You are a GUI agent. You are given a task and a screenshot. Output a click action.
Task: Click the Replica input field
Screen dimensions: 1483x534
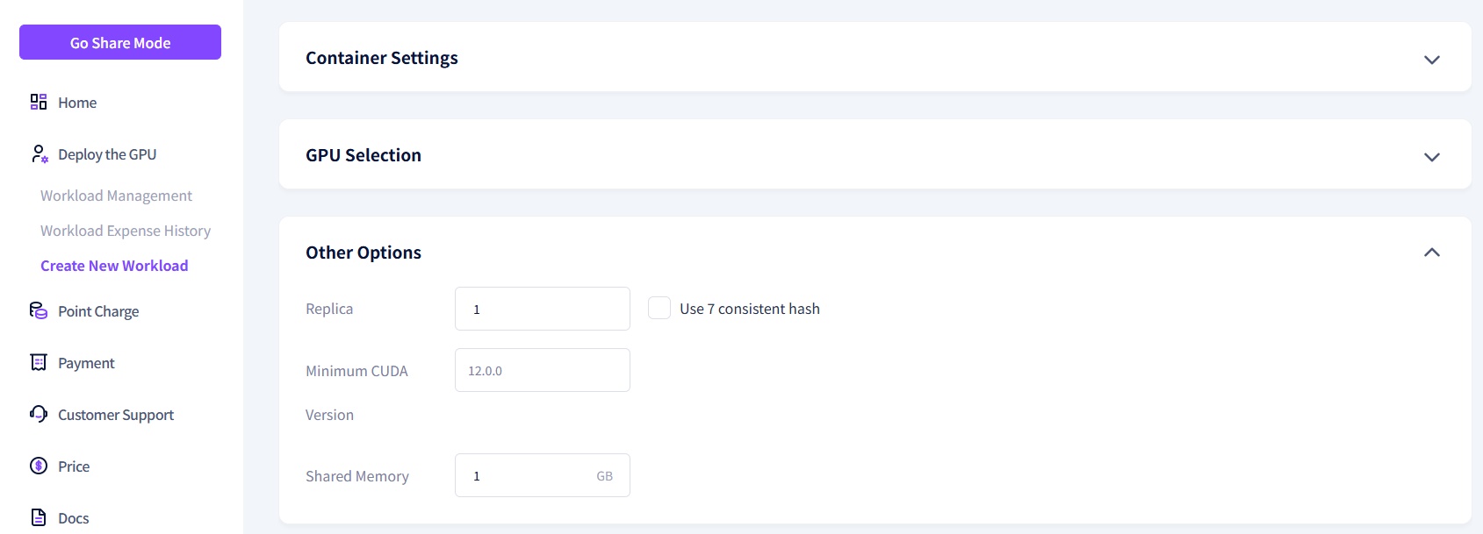pos(542,309)
